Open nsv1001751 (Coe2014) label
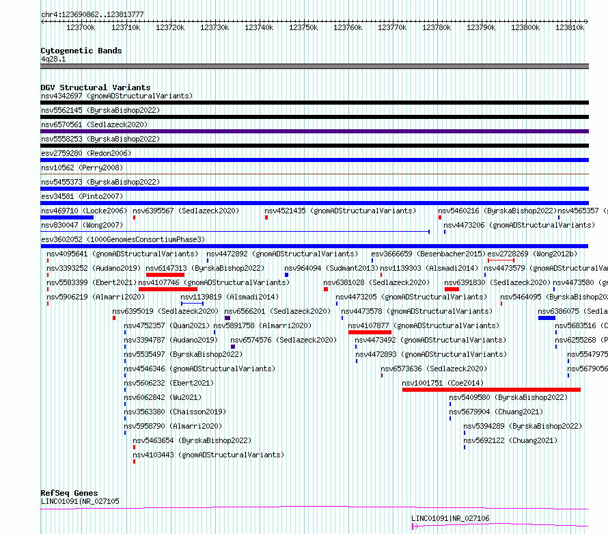 (x=443, y=383)
